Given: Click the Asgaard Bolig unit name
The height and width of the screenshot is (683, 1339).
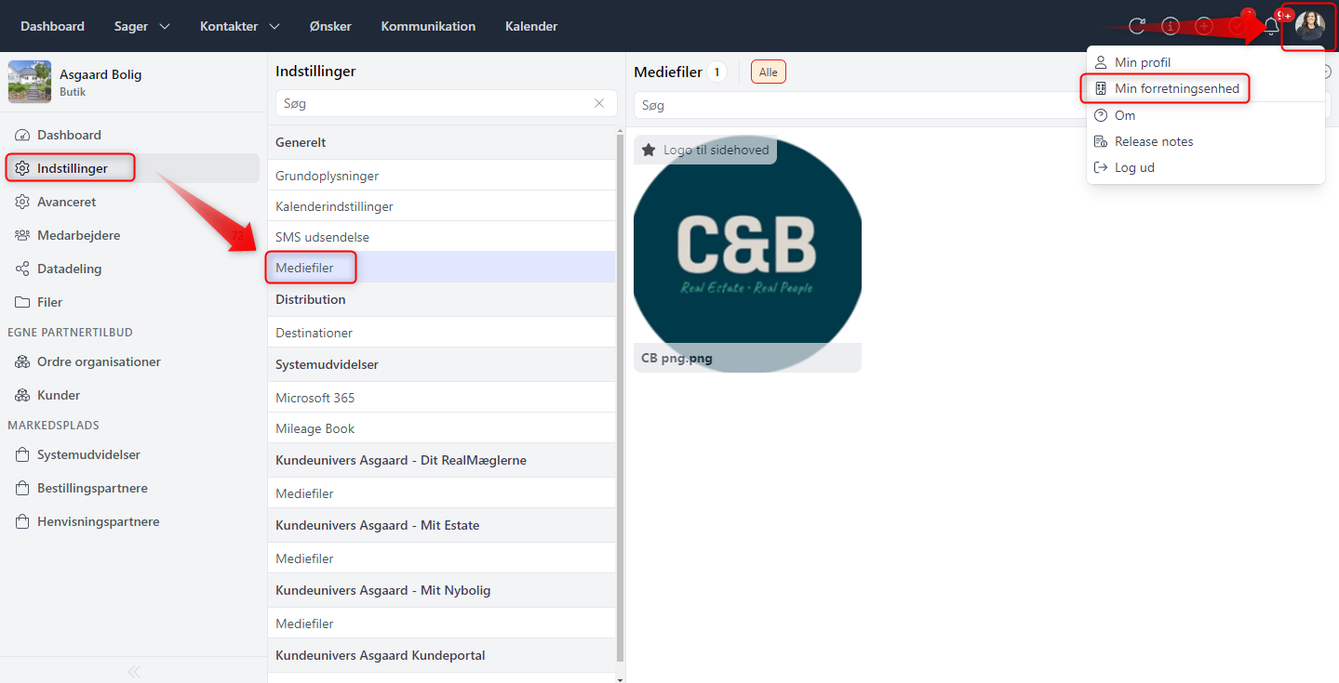Looking at the screenshot, I should (x=100, y=74).
